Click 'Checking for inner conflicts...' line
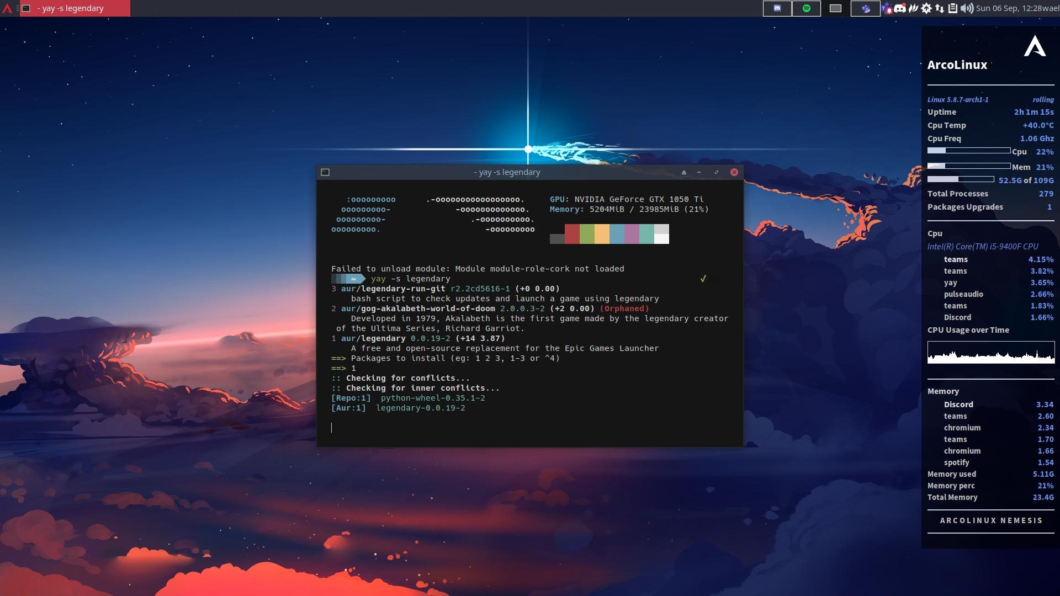The height and width of the screenshot is (596, 1060). pos(416,388)
